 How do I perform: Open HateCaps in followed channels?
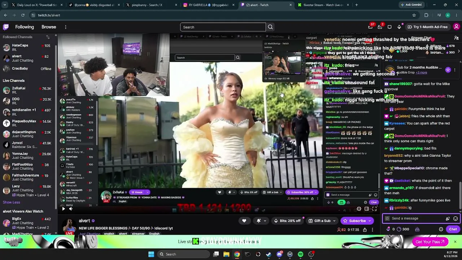(x=28, y=48)
